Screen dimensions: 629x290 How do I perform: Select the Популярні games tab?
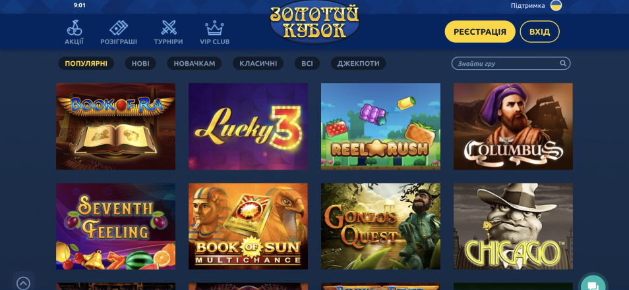pyautogui.click(x=86, y=63)
